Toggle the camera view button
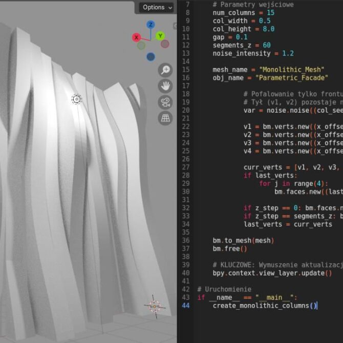The image size is (343, 343). click(x=165, y=102)
